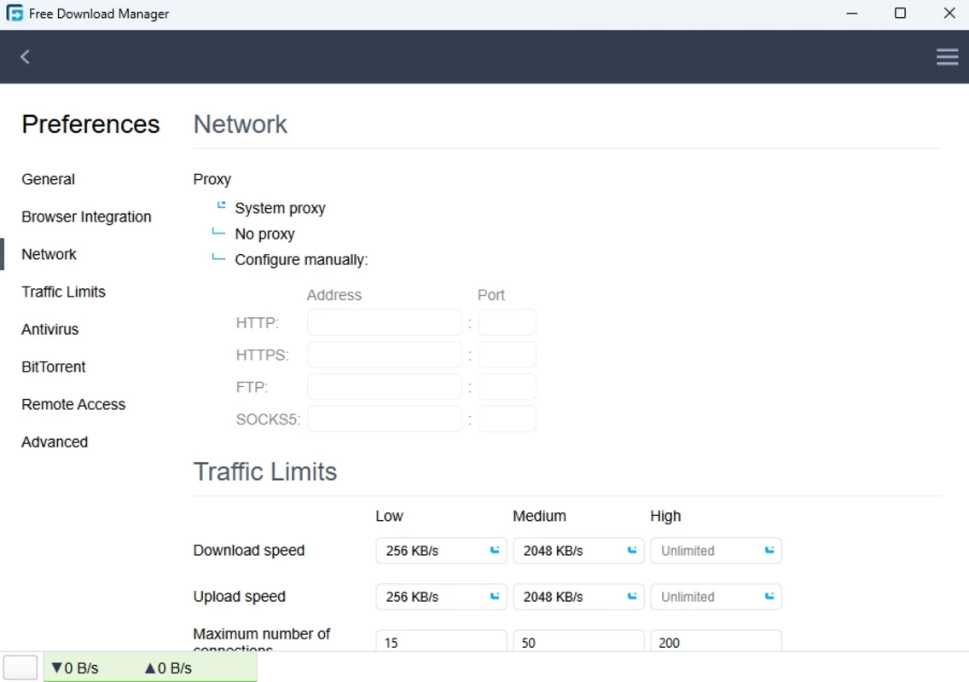Click the Free Download Manager logo icon
This screenshot has height=682, width=969.
tap(15, 14)
